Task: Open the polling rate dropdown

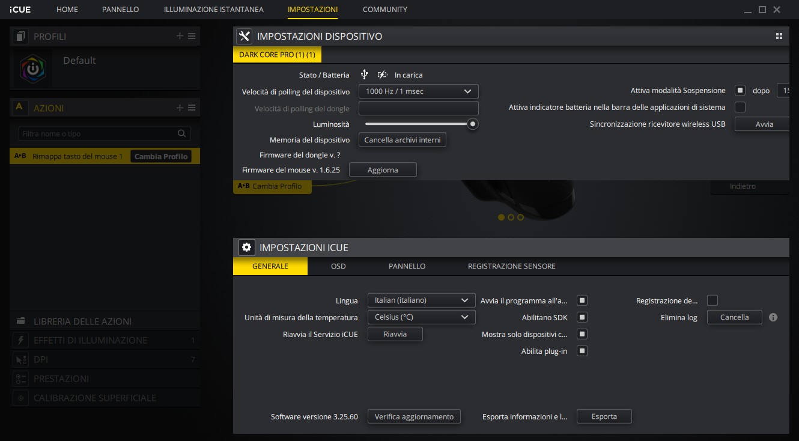Action: click(419, 91)
